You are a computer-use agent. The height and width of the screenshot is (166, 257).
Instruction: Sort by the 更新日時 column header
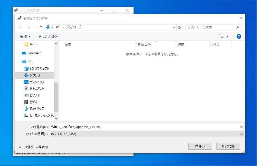coord(144,44)
